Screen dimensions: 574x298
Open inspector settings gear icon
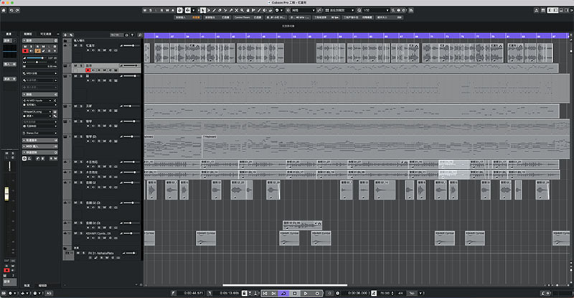56,41
